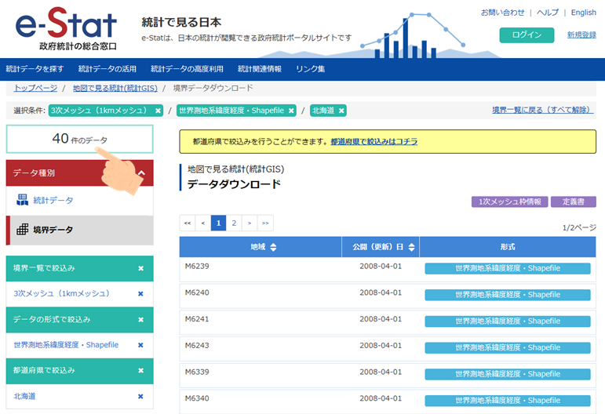
Task: Jump to last page arrow
Action: tap(265, 223)
